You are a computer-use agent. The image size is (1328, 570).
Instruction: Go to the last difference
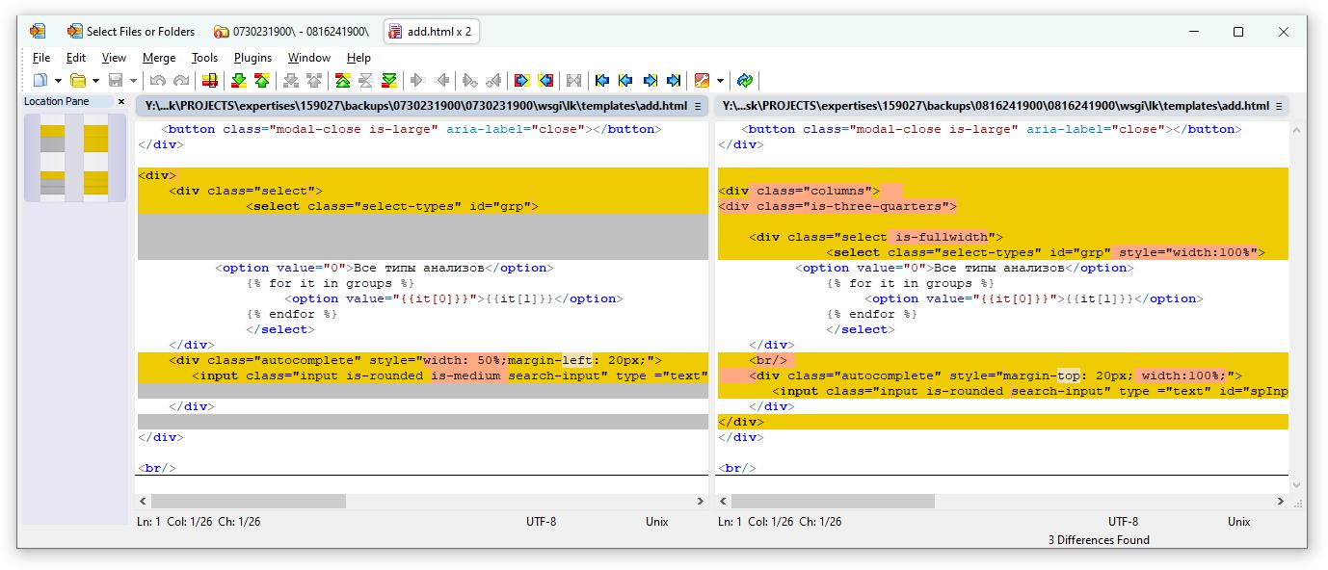pyautogui.click(x=389, y=81)
